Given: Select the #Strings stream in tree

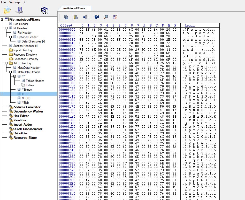Looking at the screenshot, I should [x=27, y=89].
